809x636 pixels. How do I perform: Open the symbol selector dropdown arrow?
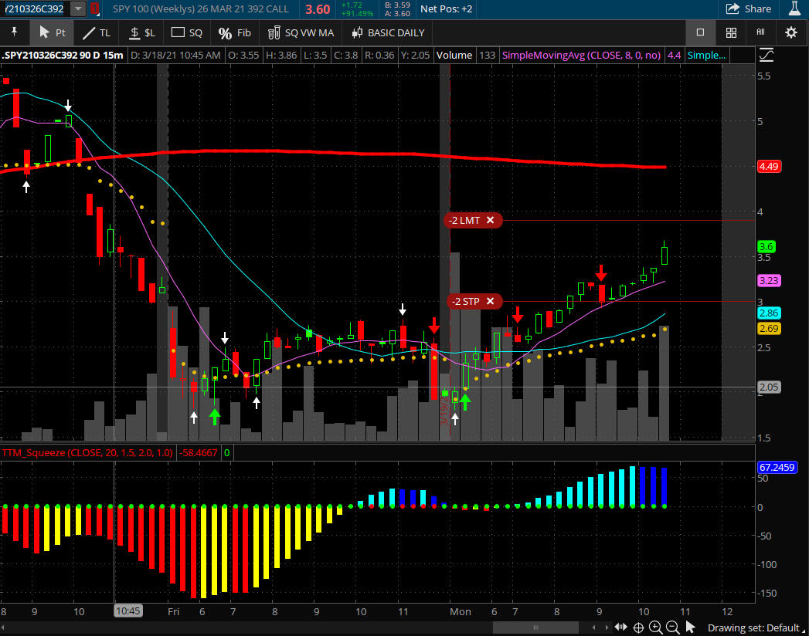click(78, 8)
